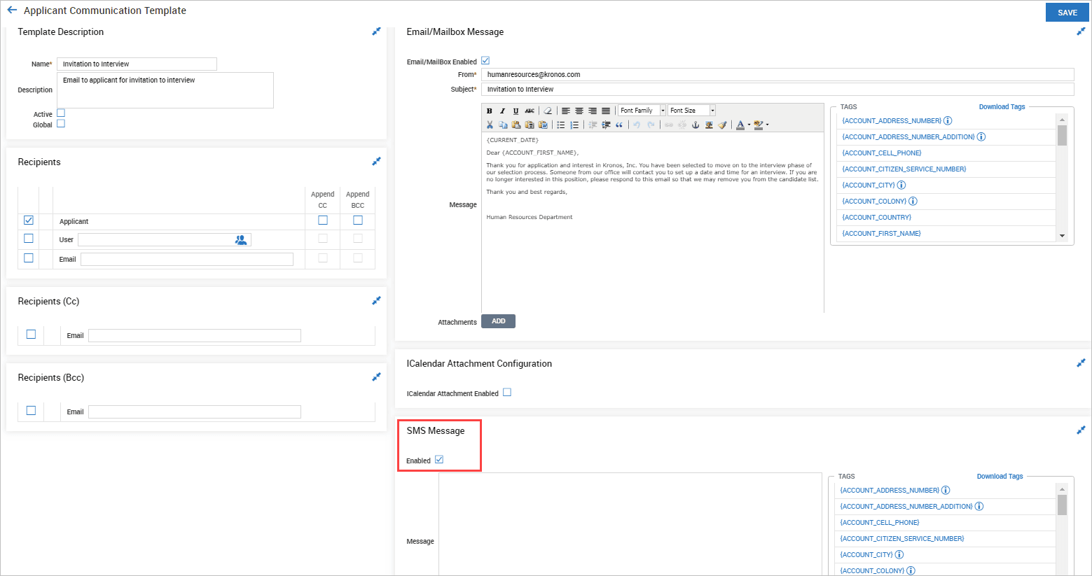Insert {ACCOUNT_CELL_PHONE} tag from SMS tags

coord(879,523)
